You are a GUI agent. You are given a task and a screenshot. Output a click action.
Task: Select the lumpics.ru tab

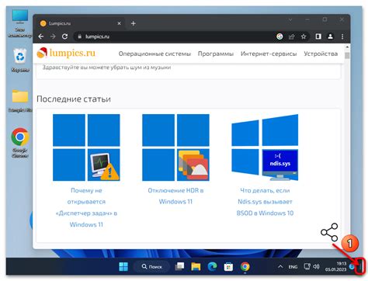80,23
